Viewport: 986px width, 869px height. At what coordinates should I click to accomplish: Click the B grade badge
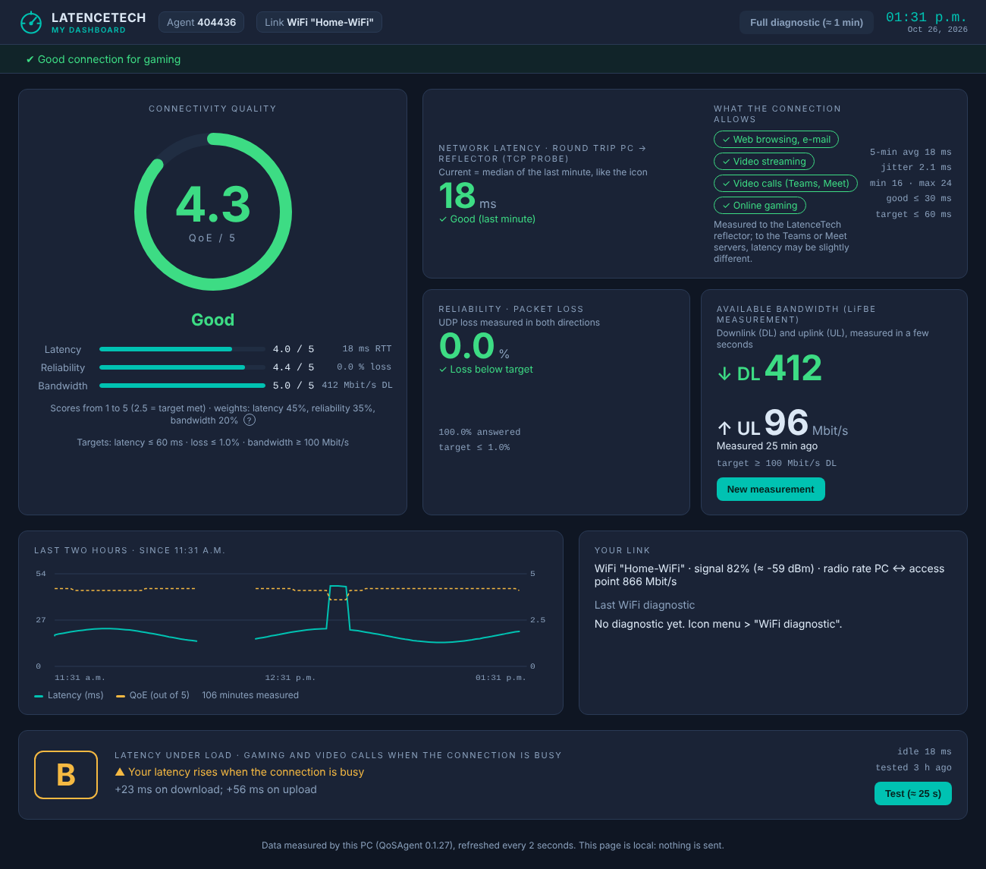(66, 775)
